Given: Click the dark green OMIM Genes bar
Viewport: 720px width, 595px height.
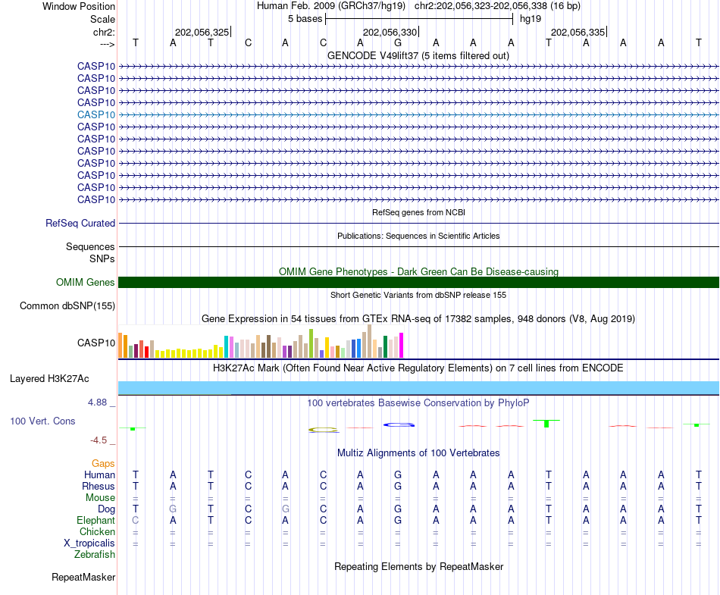Looking at the screenshot, I should tap(418, 283).
